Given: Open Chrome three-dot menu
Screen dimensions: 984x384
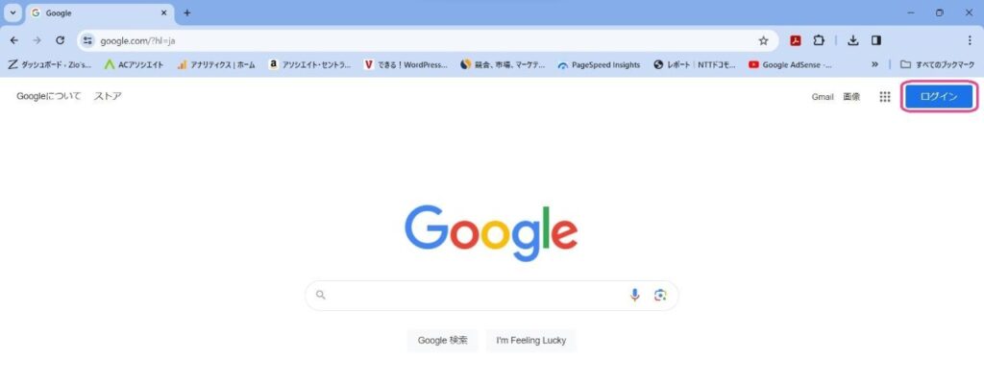Looking at the screenshot, I should point(970,40).
